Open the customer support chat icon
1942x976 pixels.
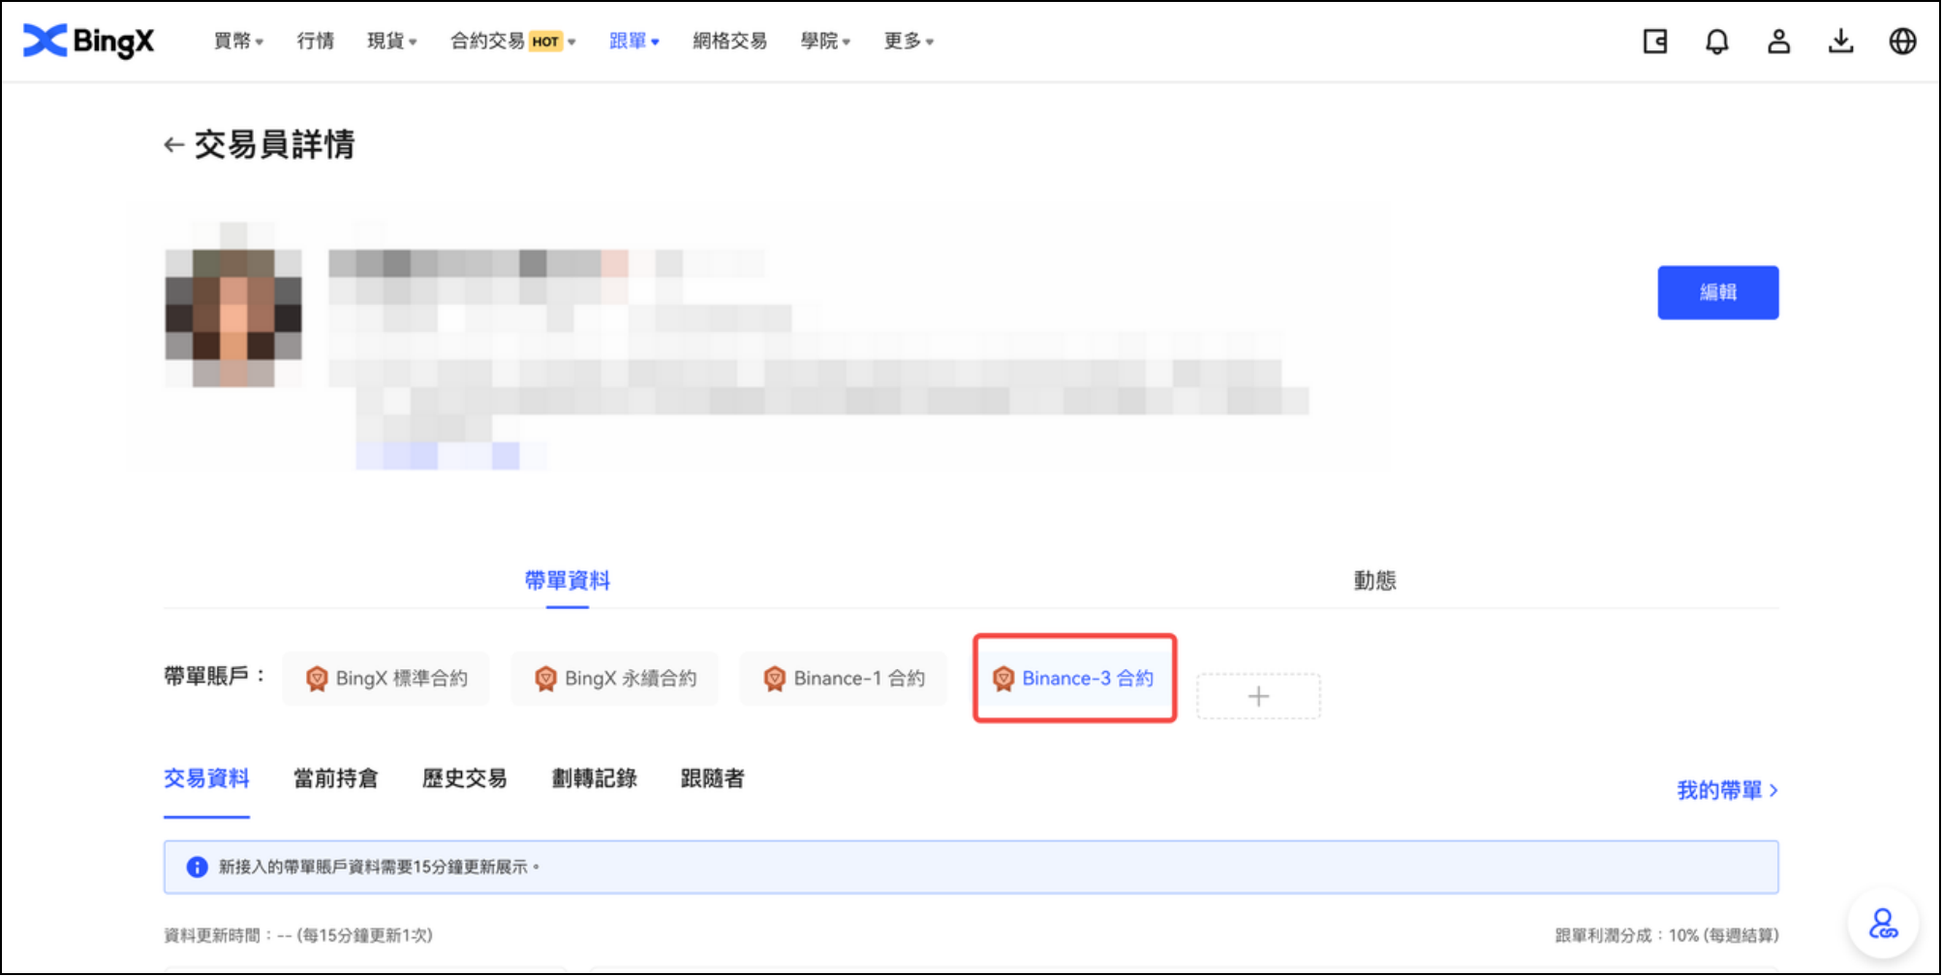click(1883, 924)
